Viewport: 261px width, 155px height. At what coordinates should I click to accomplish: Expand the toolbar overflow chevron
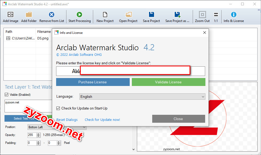(259, 10)
